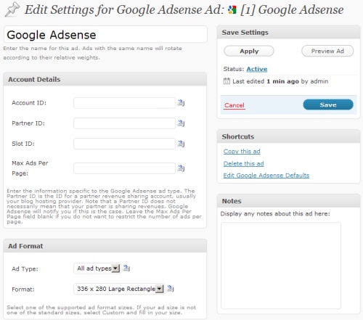Image resolution: width=363 pixels, height=320 pixels.
Task: Click the Notes panel header
Action: (288, 201)
